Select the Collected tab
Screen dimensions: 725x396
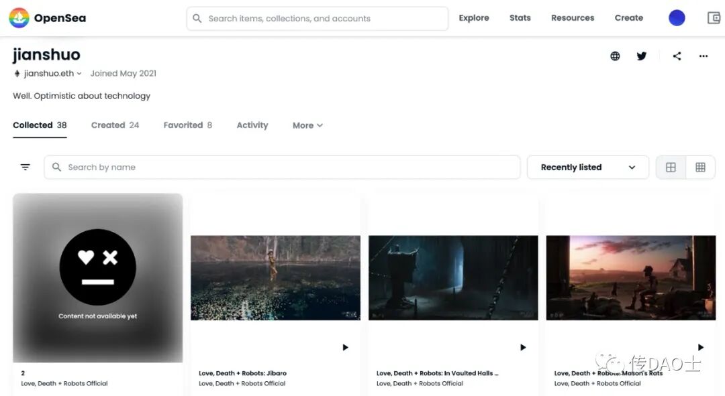[40, 125]
